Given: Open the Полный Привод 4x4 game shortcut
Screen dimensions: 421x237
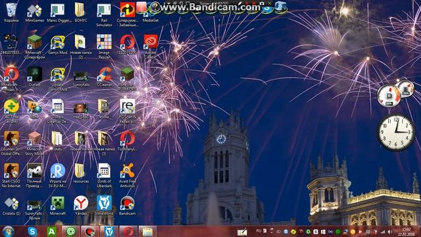Looking at the screenshot, I should coord(34,176).
